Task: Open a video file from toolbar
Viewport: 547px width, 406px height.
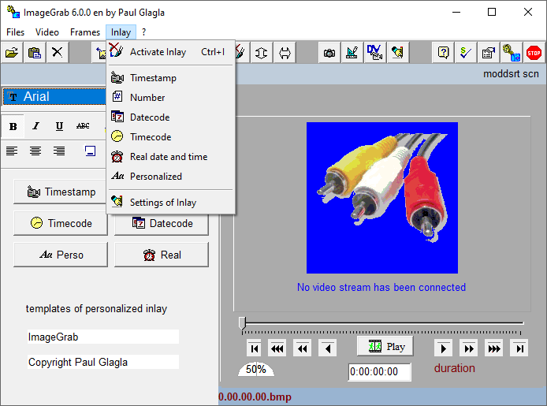Action: tap(12, 53)
